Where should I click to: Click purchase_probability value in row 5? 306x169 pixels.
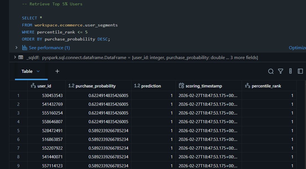(108, 131)
